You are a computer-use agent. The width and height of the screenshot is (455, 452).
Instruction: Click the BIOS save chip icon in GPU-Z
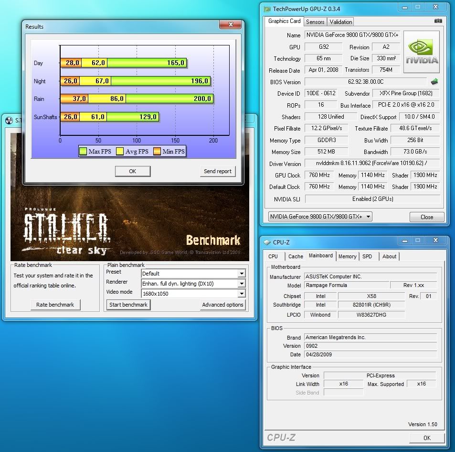pos(434,82)
